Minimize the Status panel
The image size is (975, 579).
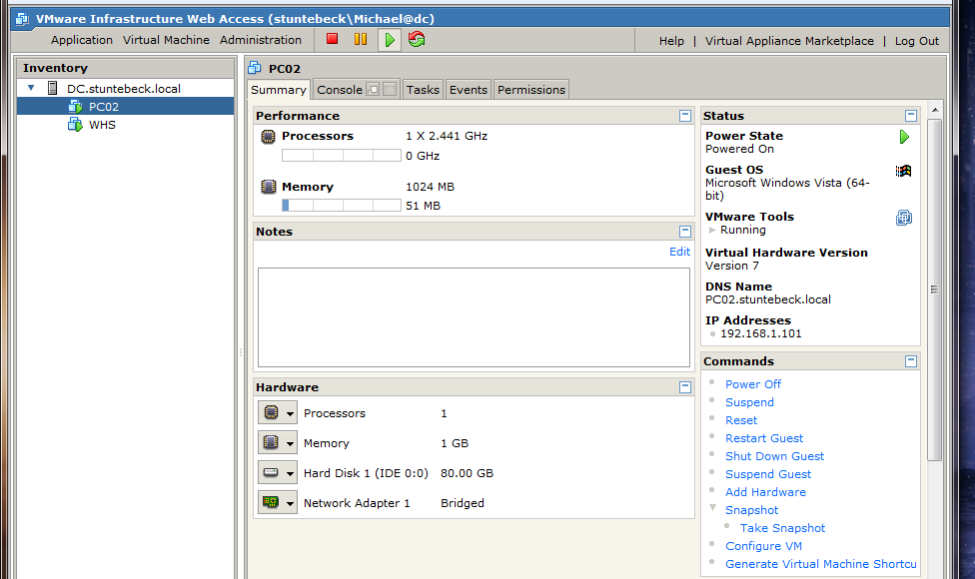910,116
